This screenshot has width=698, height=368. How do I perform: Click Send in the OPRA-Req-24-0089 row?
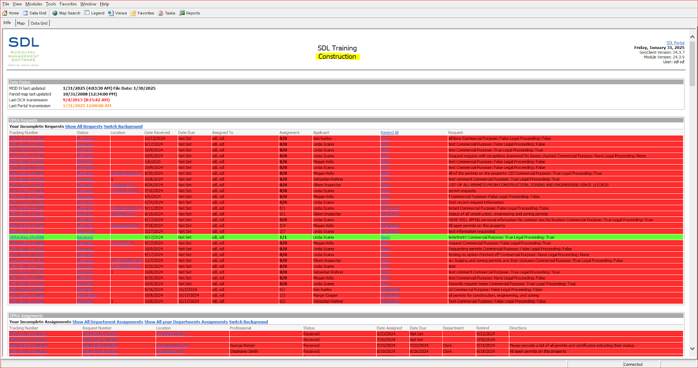point(385,237)
